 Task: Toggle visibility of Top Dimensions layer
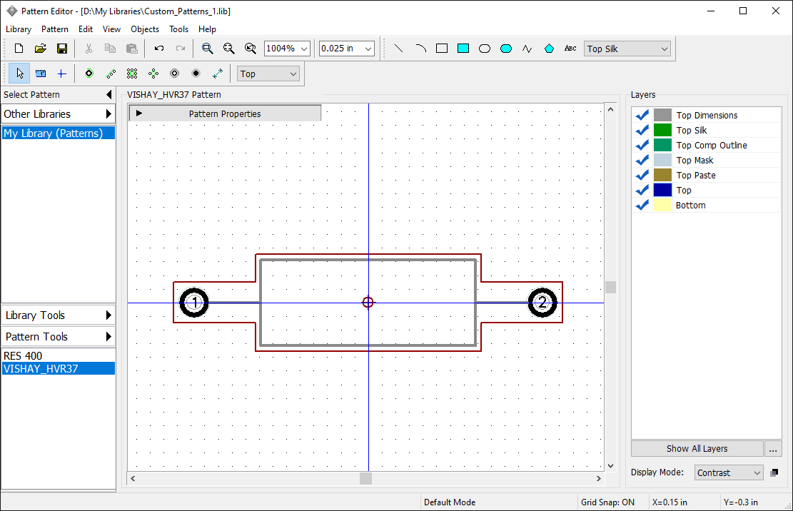click(x=642, y=115)
